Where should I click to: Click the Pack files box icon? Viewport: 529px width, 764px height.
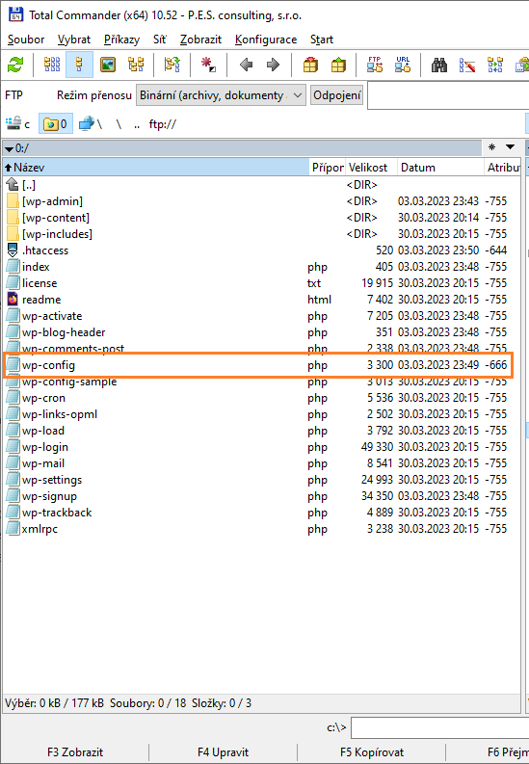[310, 65]
